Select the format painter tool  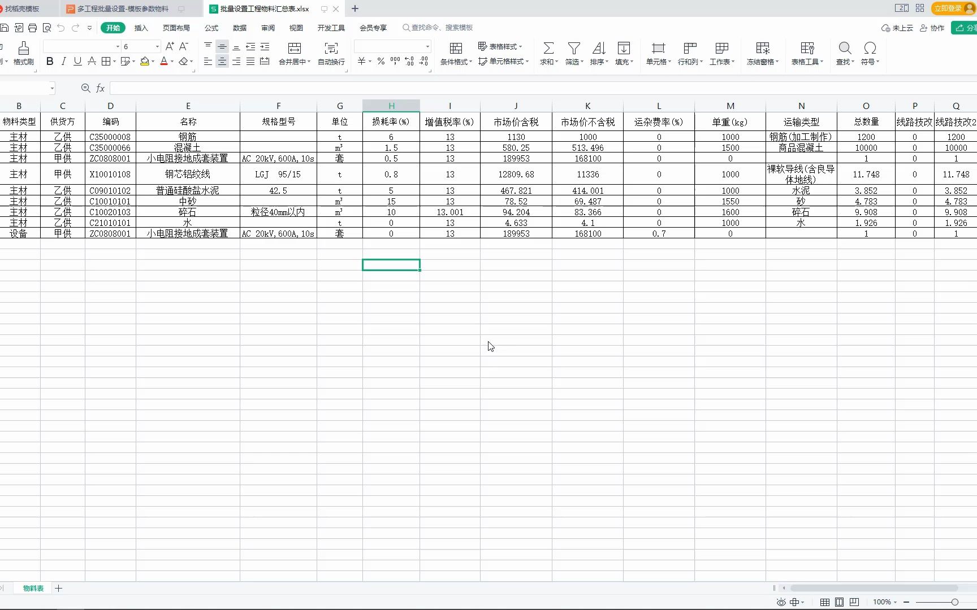23,54
